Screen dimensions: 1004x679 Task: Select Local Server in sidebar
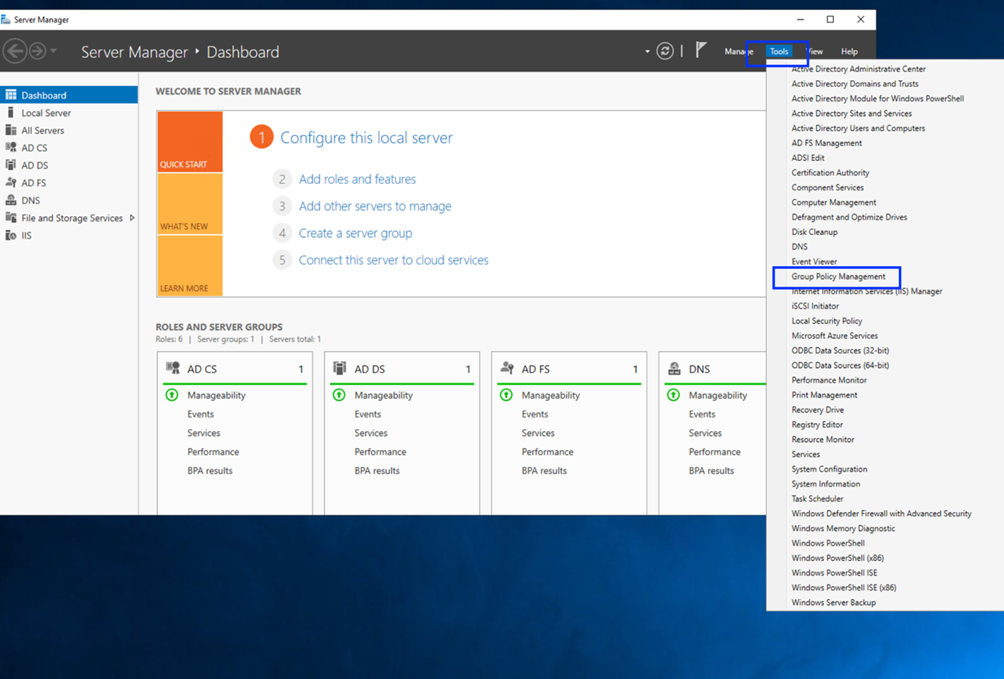tap(46, 113)
